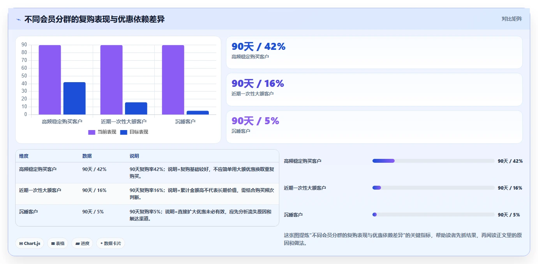Open the 90天 / 16% data card
Image resolution: width=538 pixels, height=264 pixels.
pos(374,90)
